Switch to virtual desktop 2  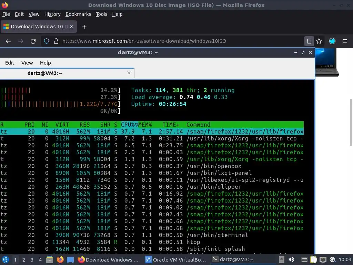point(24,260)
